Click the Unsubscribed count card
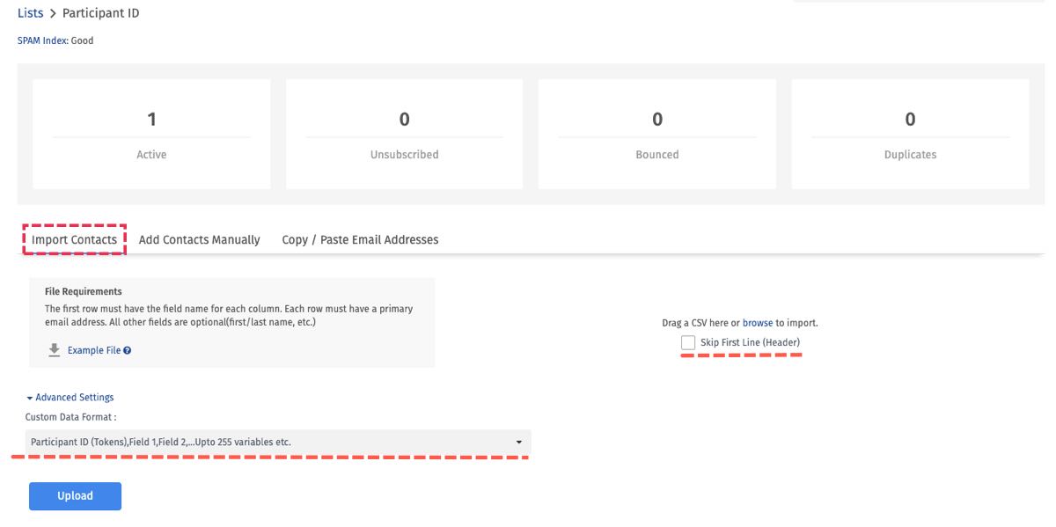Image resolution: width=1056 pixels, height=527 pixels. (x=404, y=134)
